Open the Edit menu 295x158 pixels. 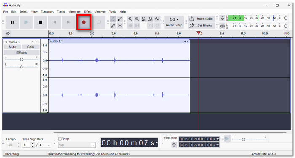[14, 12]
